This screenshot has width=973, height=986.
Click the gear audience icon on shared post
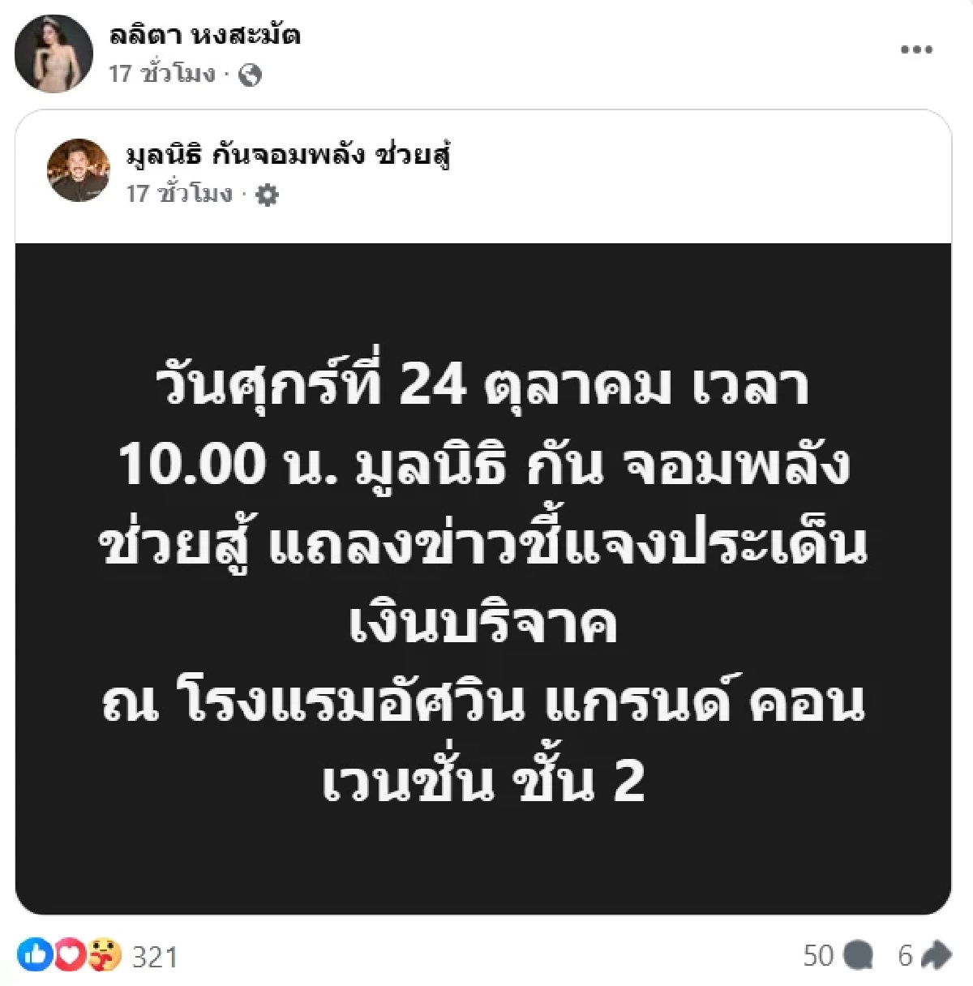pos(267,195)
